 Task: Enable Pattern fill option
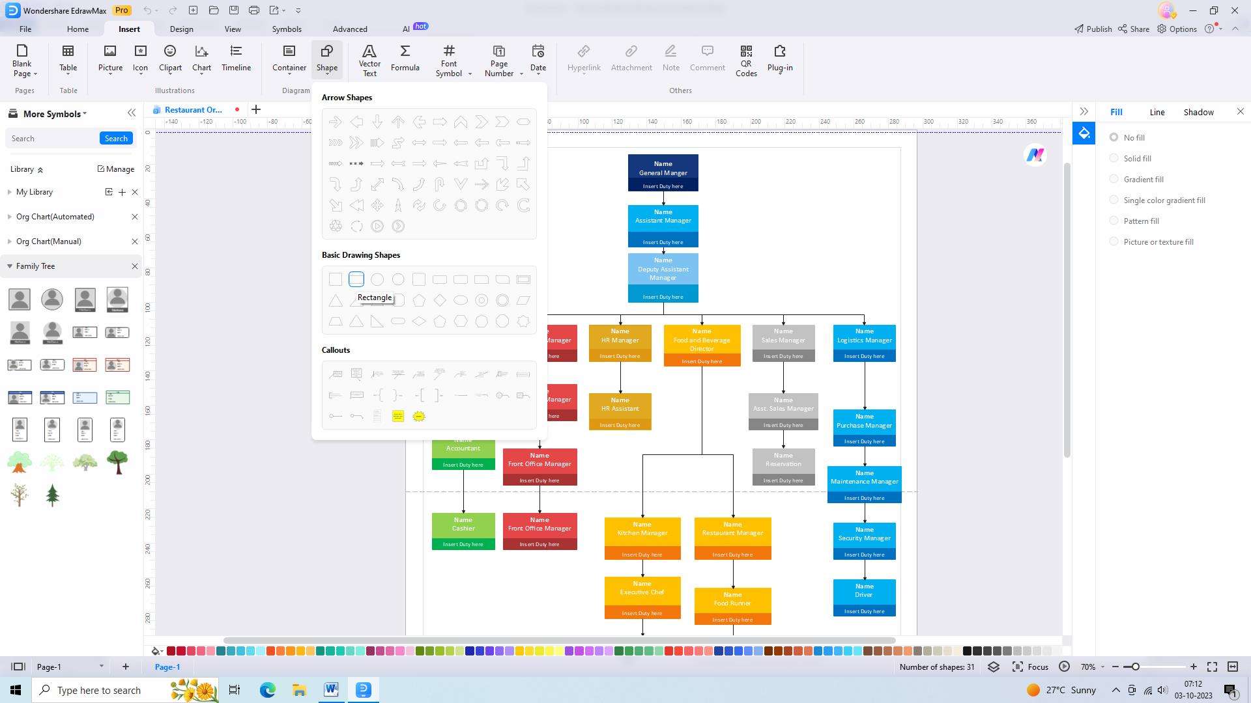(x=1114, y=221)
